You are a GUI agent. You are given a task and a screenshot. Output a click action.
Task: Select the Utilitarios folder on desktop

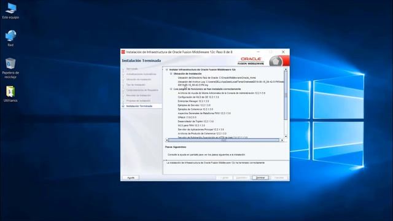tap(10, 94)
